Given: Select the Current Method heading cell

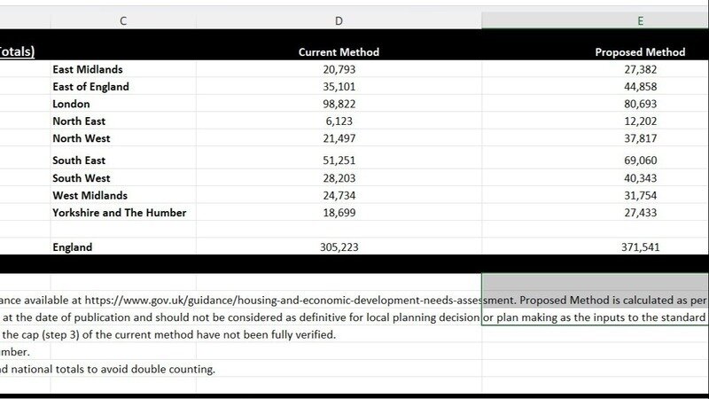Looking at the screenshot, I should coord(339,52).
